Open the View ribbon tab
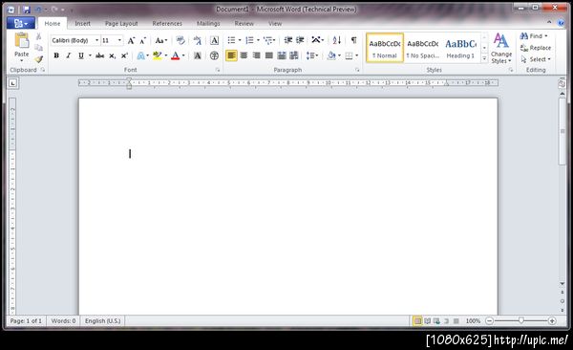 coord(275,24)
